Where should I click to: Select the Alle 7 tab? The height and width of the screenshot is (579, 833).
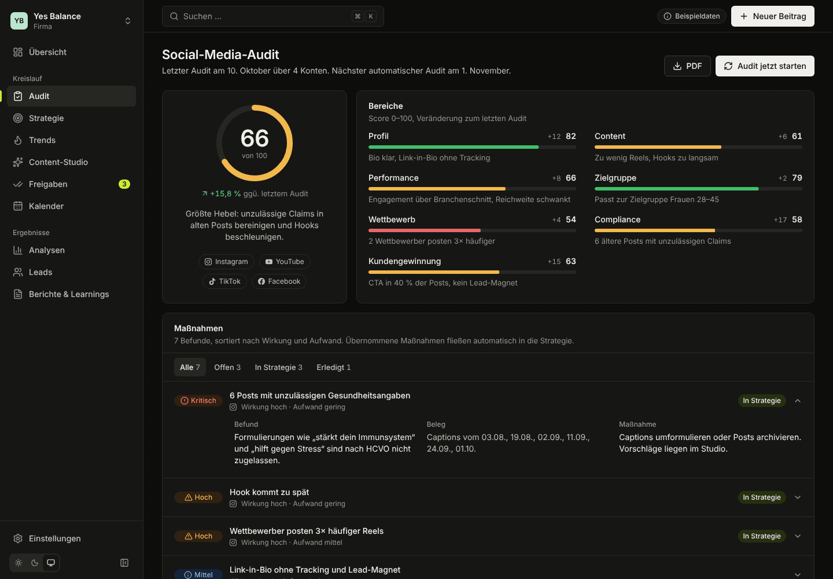tap(190, 367)
